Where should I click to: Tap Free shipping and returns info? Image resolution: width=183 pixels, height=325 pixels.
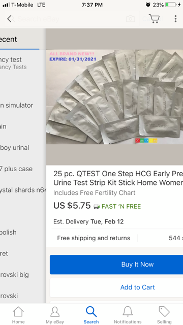[94, 238]
